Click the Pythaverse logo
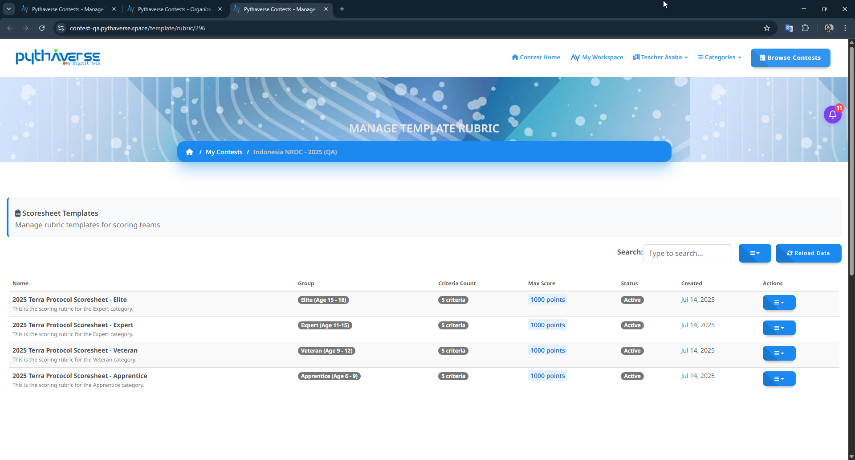Viewport: 855px width, 460px height. click(58, 57)
